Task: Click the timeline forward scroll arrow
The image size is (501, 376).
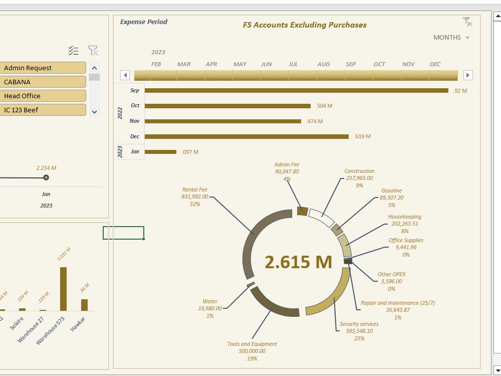Action: pos(467,74)
